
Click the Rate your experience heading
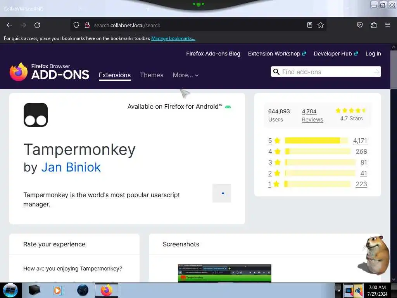point(54,244)
